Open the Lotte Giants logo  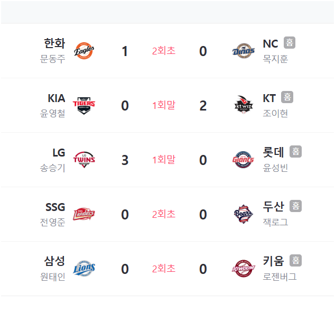tap(244, 160)
